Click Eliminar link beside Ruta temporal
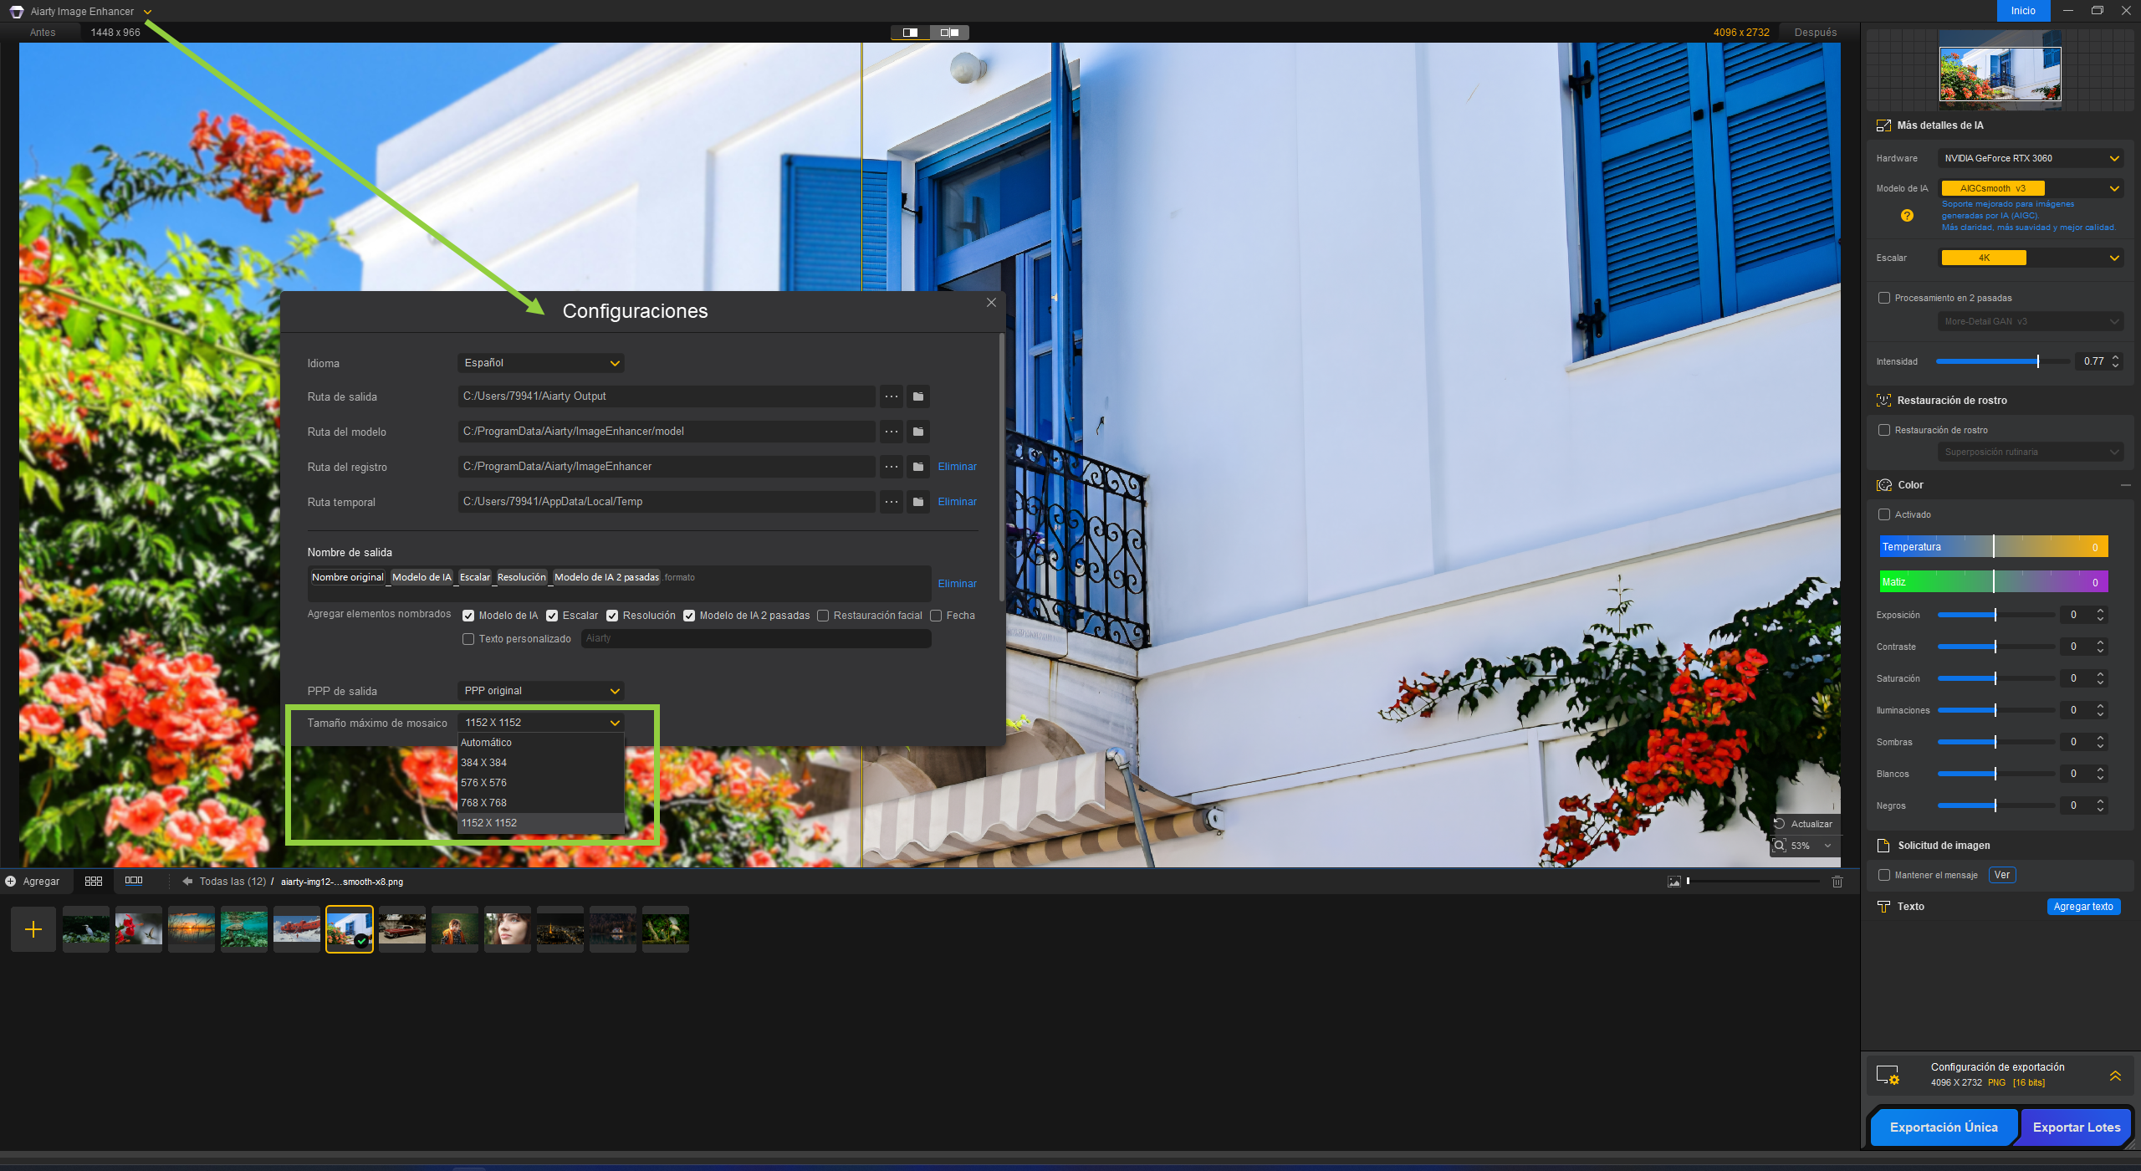Viewport: 2141px width, 1171px height. (x=957, y=502)
